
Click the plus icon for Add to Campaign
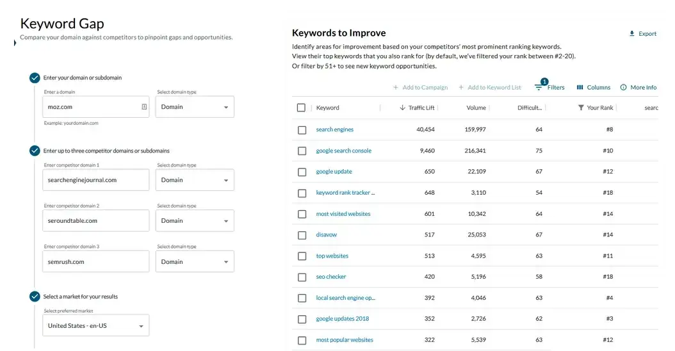pos(396,88)
